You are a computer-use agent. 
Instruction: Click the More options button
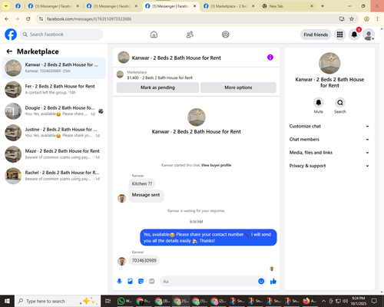click(238, 87)
